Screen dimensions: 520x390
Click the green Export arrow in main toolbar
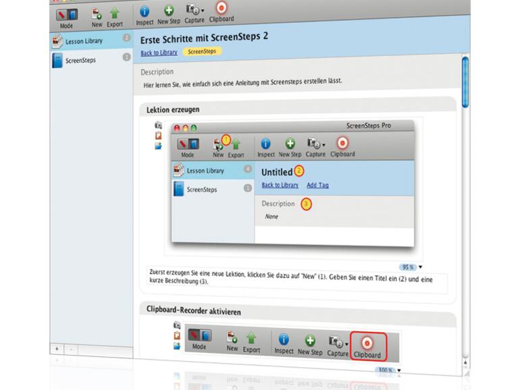coord(114,13)
